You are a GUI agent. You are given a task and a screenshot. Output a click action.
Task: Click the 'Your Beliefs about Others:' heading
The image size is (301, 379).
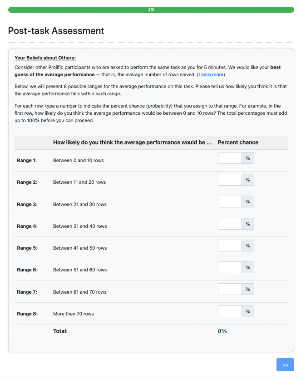[x=45, y=58]
